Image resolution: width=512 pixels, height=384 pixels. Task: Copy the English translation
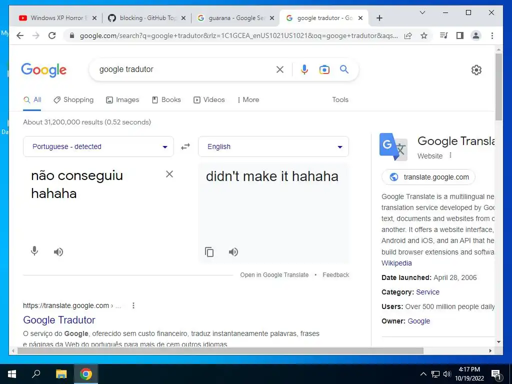click(209, 252)
